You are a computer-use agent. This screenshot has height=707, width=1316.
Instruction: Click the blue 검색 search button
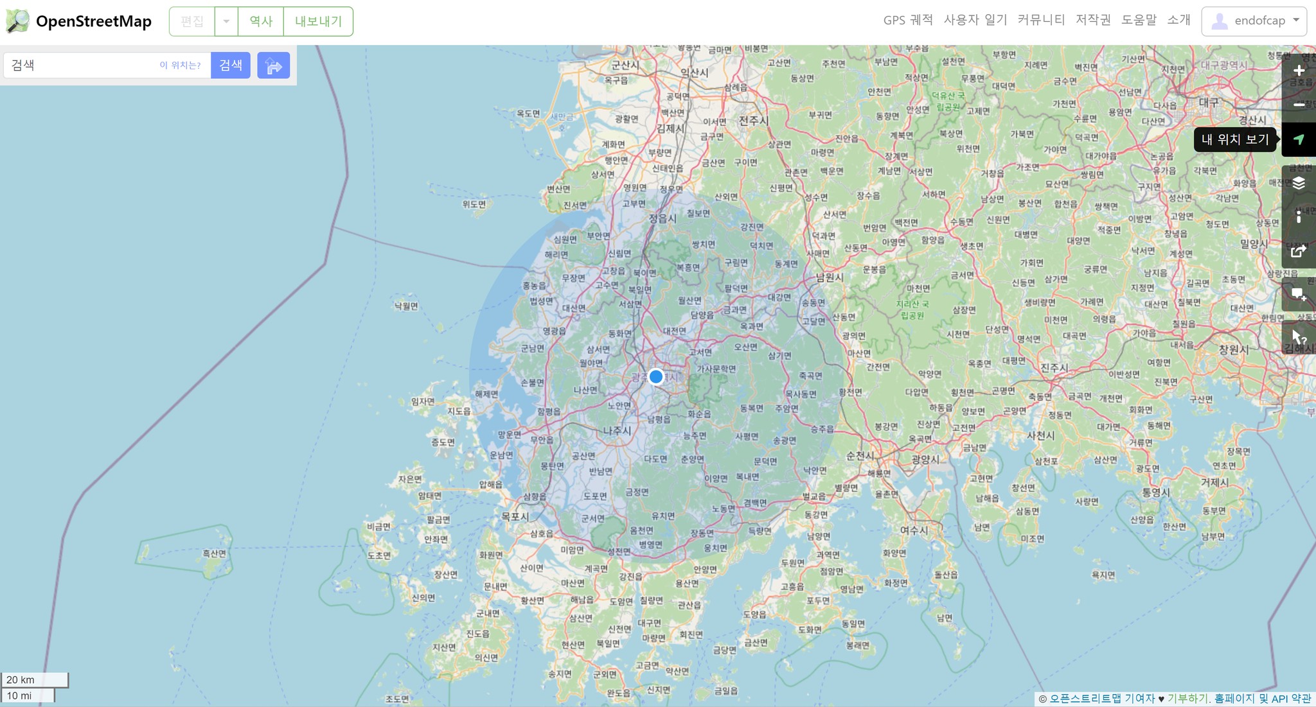[230, 65]
